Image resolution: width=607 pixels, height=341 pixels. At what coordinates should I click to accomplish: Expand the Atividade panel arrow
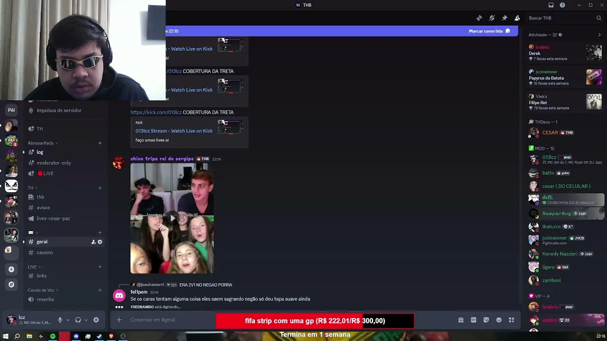[599, 35]
